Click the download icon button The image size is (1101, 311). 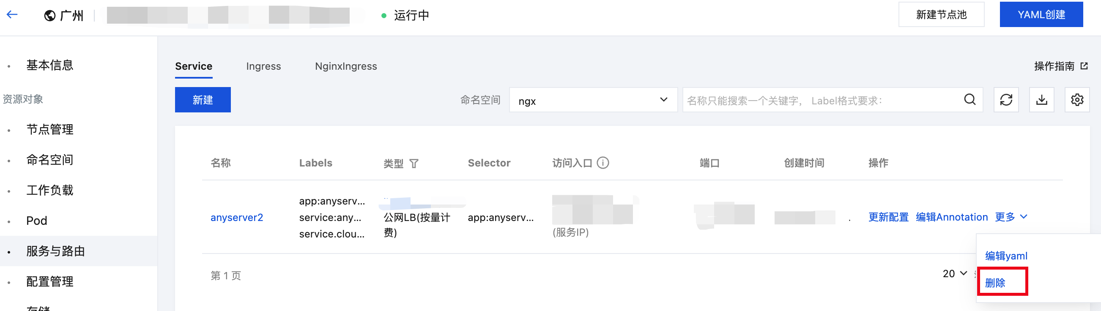(x=1041, y=100)
